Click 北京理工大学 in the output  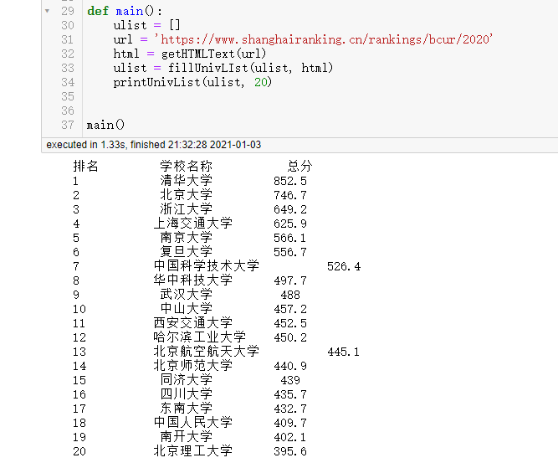tap(193, 451)
